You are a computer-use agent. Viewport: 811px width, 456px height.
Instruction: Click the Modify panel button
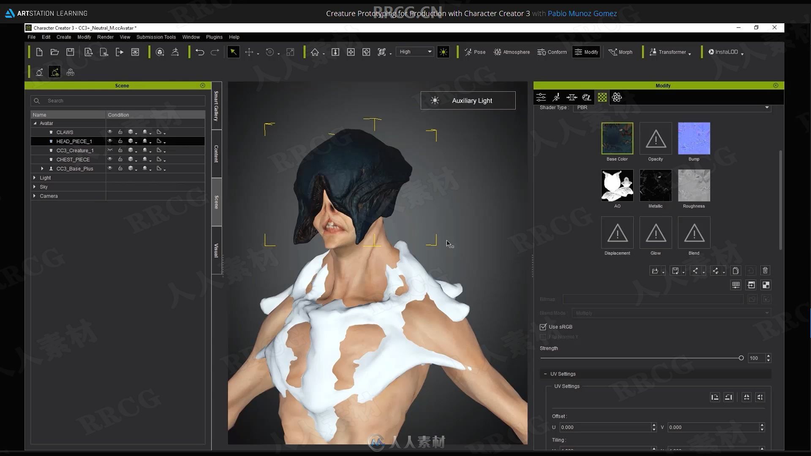(x=586, y=52)
